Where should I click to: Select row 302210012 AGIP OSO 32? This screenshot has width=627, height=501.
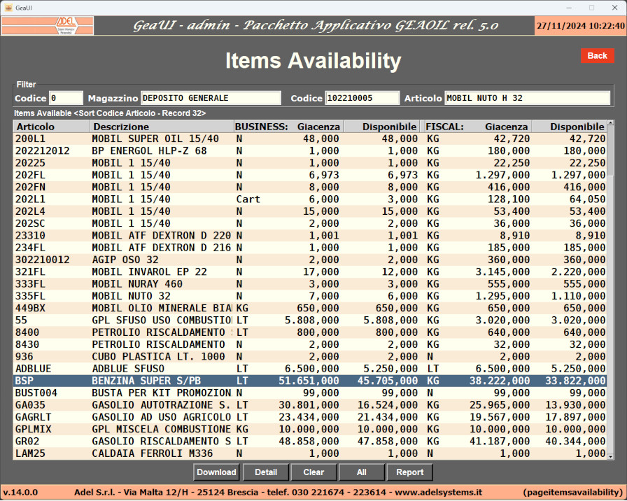[310, 260]
